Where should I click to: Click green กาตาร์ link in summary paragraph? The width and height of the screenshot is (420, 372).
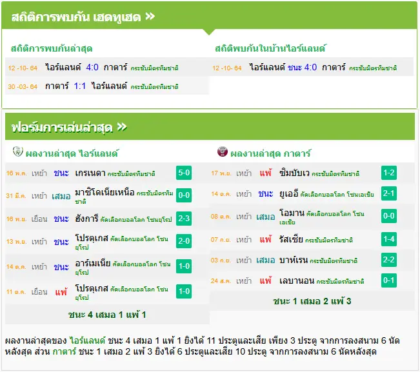coord(65,351)
